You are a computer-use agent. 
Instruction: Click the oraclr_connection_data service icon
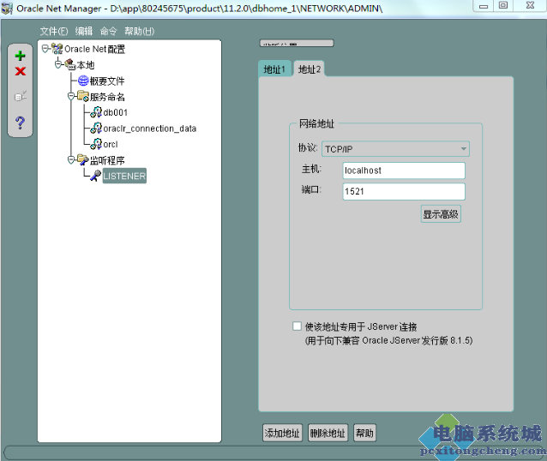[96, 128]
